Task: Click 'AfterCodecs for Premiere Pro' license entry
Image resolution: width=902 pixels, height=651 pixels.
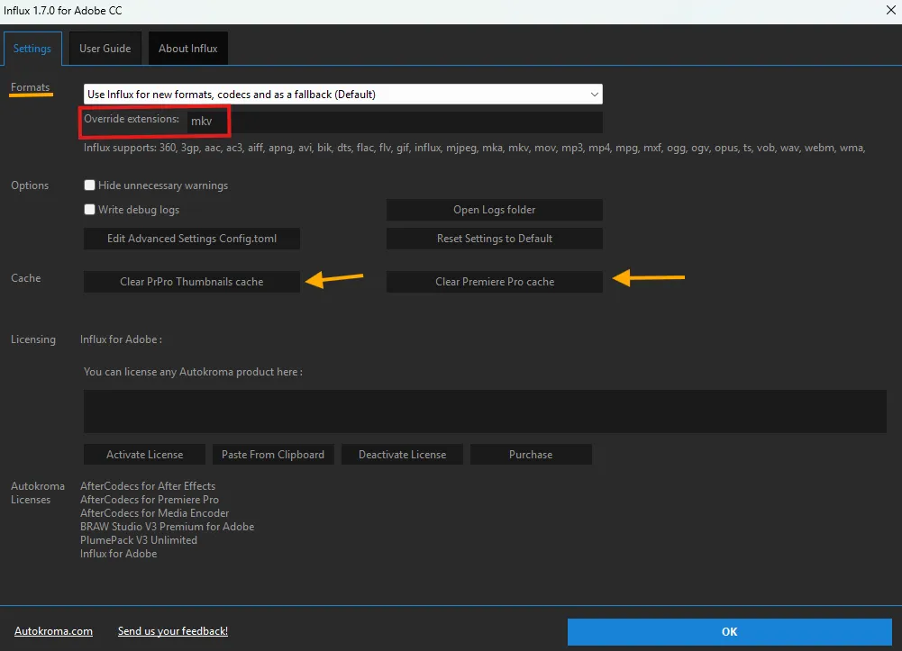Action: [150, 500]
